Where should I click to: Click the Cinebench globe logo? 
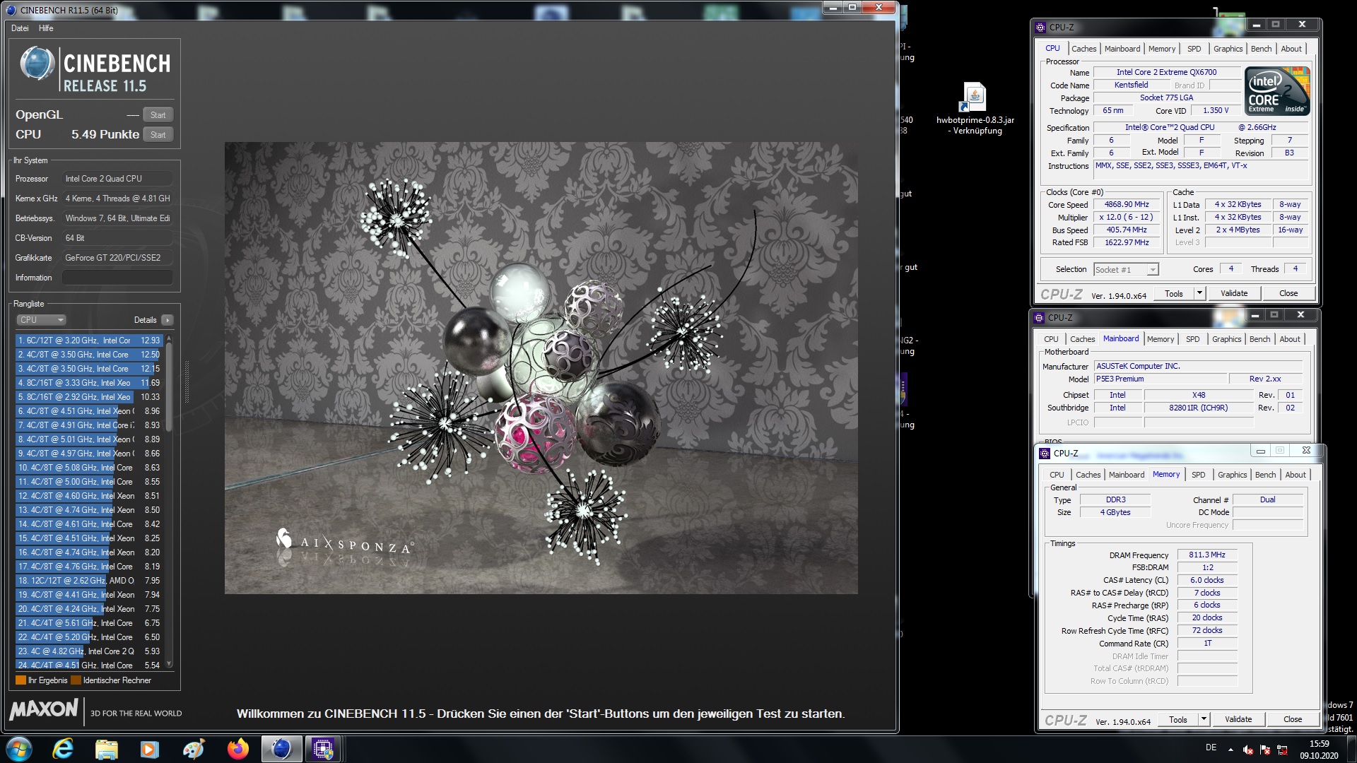(x=37, y=64)
